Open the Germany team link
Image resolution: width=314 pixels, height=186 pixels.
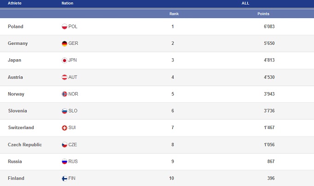[18, 43]
